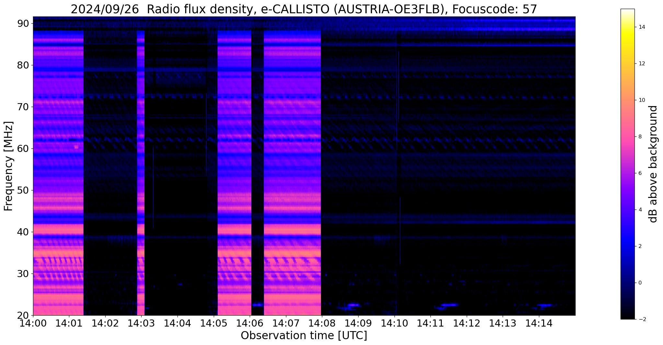Click the 70 MHz frequency tick label

[23, 107]
